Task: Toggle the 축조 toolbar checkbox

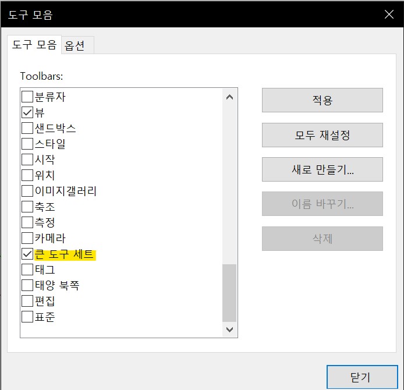Action: coord(27,207)
